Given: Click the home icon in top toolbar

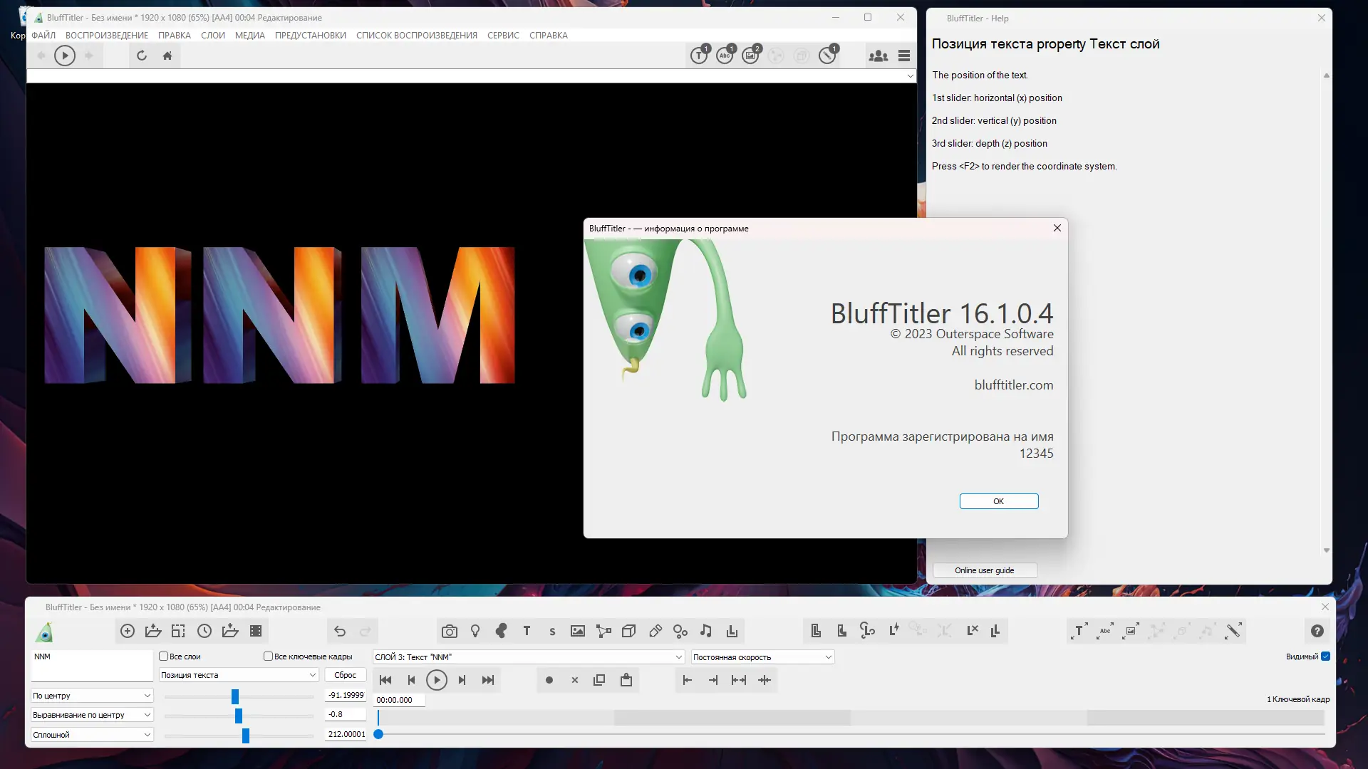Looking at the screenshot, I should point(167,56).
